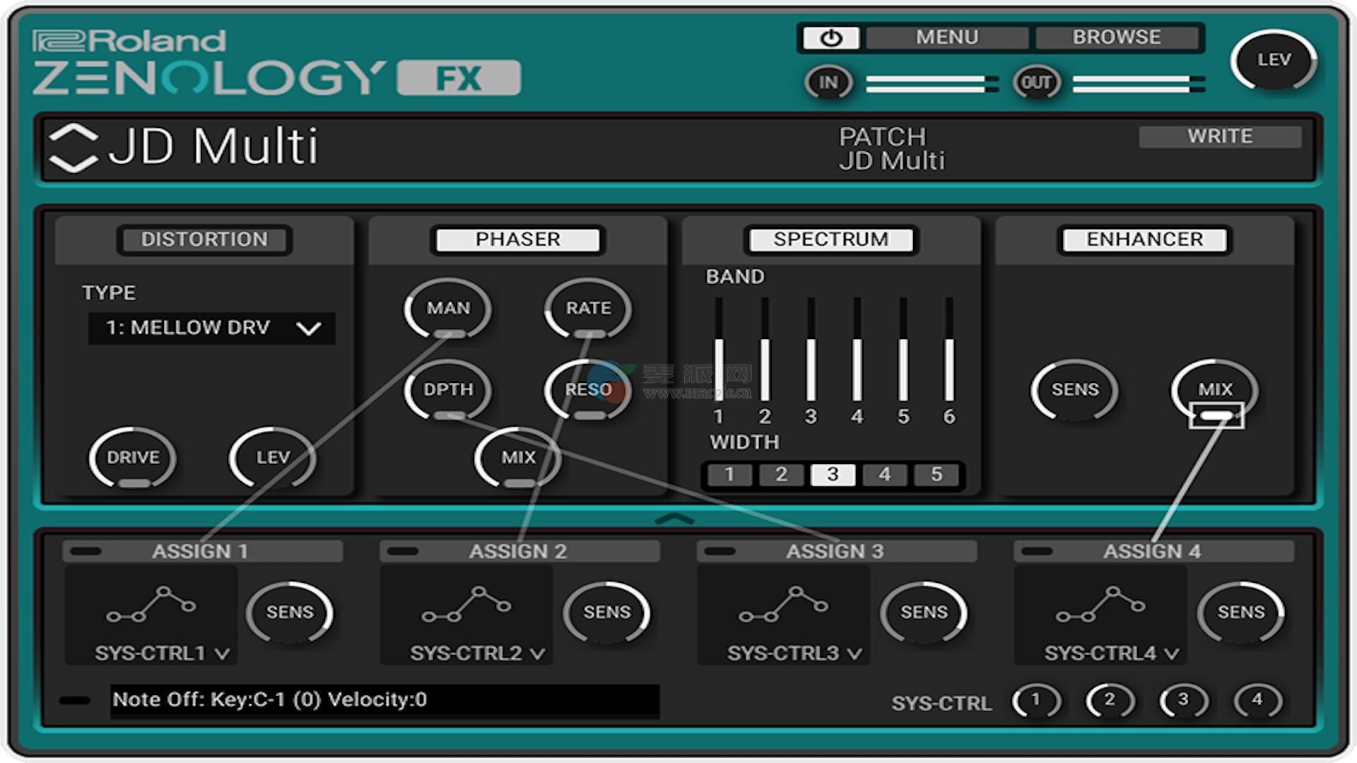Viewport: 1357px width, 763px height.
Task: Open the SYS-CTRL4 source dropdown
Action: point(1112,653)
